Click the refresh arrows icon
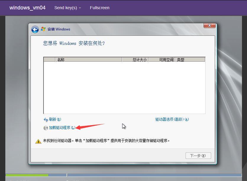This screenshot has width=247, height=181. pos(46,120)
